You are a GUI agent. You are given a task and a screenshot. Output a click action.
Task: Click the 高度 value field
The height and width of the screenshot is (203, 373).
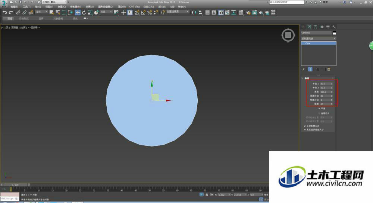(326, 92)
